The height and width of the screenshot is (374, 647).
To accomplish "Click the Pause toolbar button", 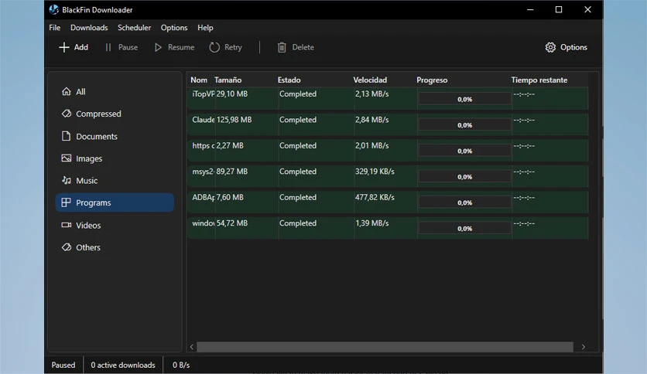I will [122, 47].
